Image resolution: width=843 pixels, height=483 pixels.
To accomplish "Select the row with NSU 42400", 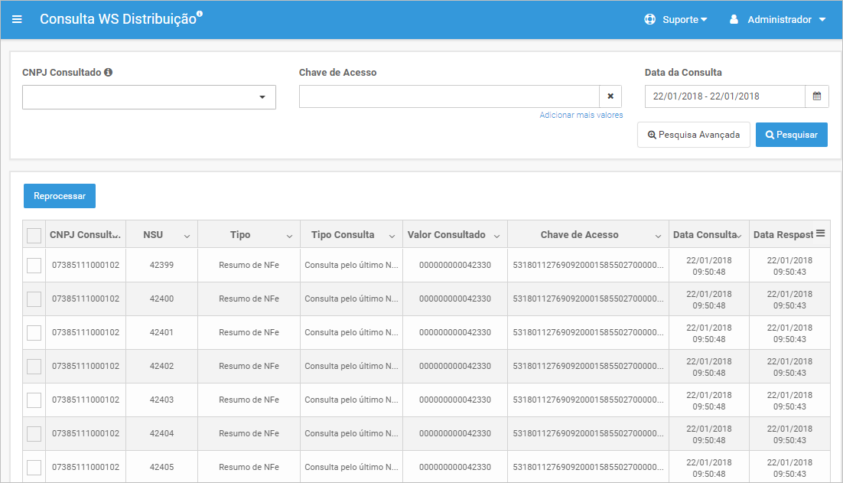I will coord(34,299).
